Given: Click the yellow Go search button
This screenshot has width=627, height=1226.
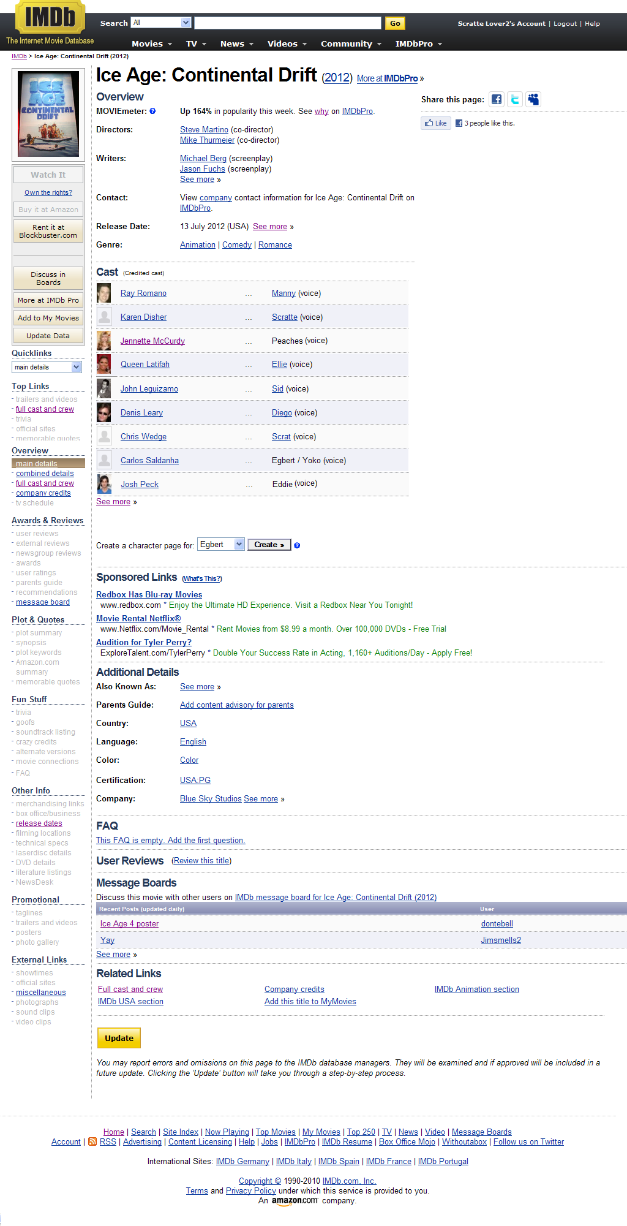Looking at the screenshot, I should click(x=395, y=23).
